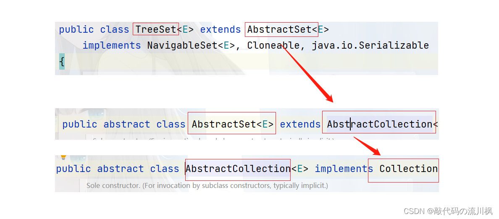Click the highlighted opening curly brace

click(x=62, y=61)
